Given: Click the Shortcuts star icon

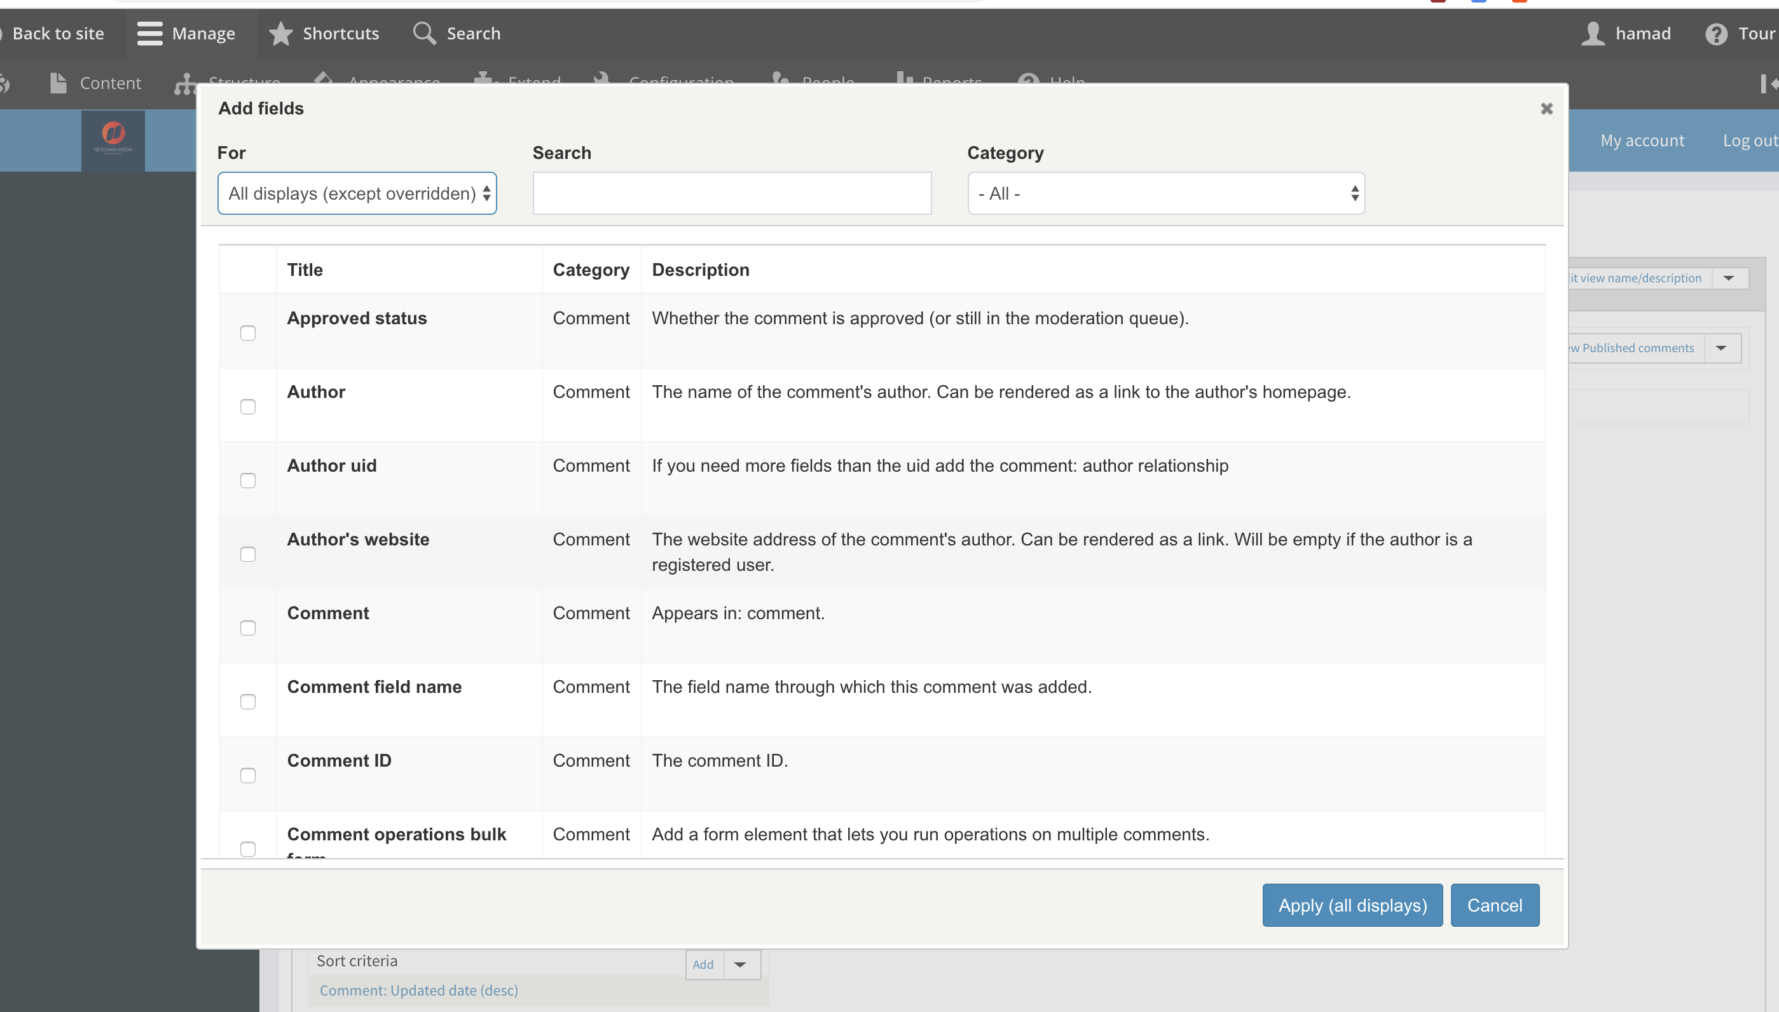Looking at the screenshot, I should coord(281,33).
